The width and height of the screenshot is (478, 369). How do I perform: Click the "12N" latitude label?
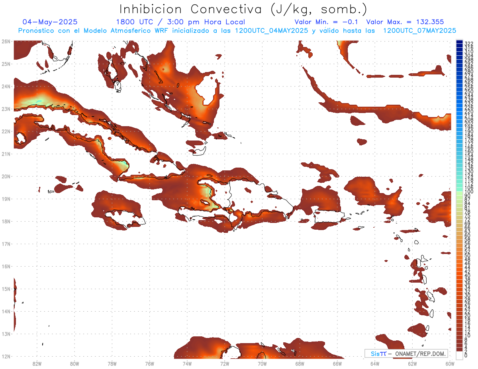coord(6,356)
